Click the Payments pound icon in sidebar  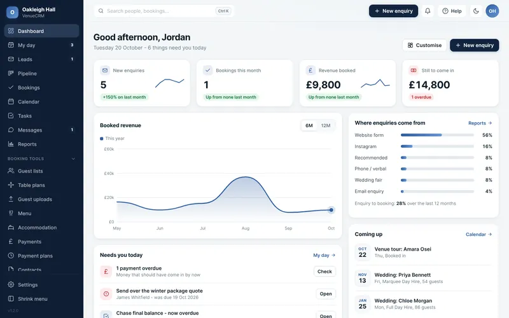(x=11, y=242)
